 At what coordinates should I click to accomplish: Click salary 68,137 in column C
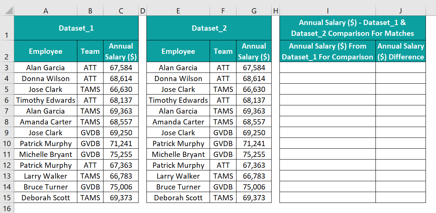point(121,100)
